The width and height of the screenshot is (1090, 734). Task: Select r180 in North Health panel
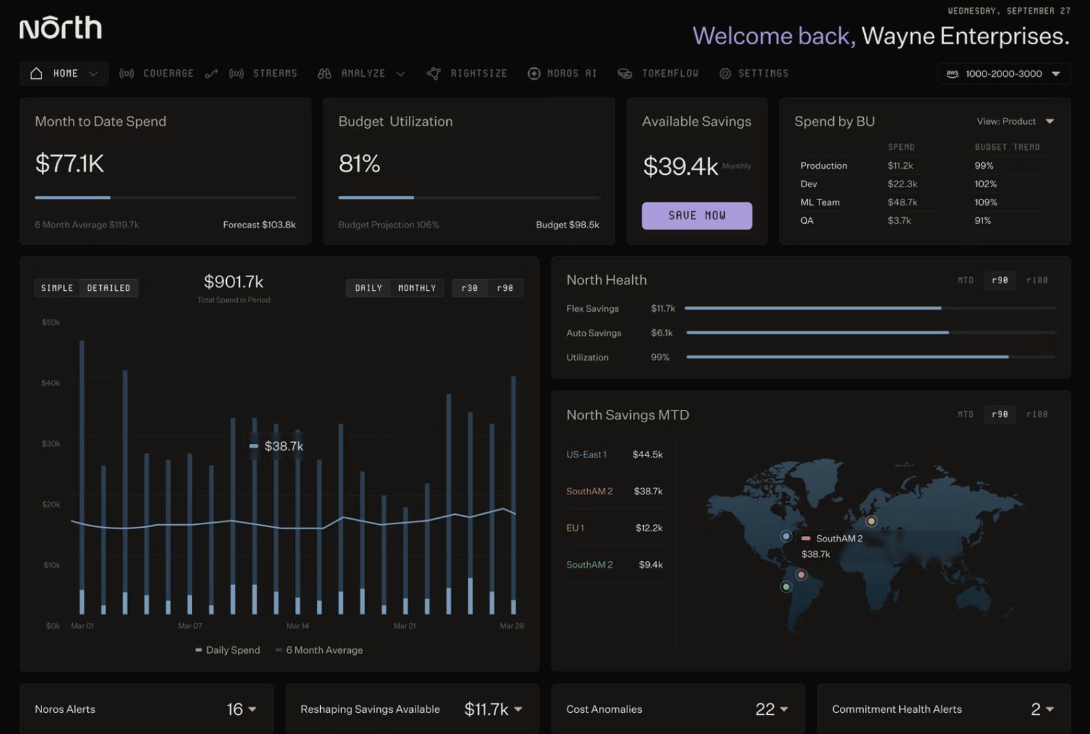(1037, 281)
